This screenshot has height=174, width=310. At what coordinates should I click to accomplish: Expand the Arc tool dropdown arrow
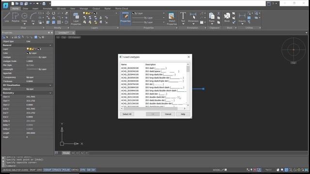[33, 24]
